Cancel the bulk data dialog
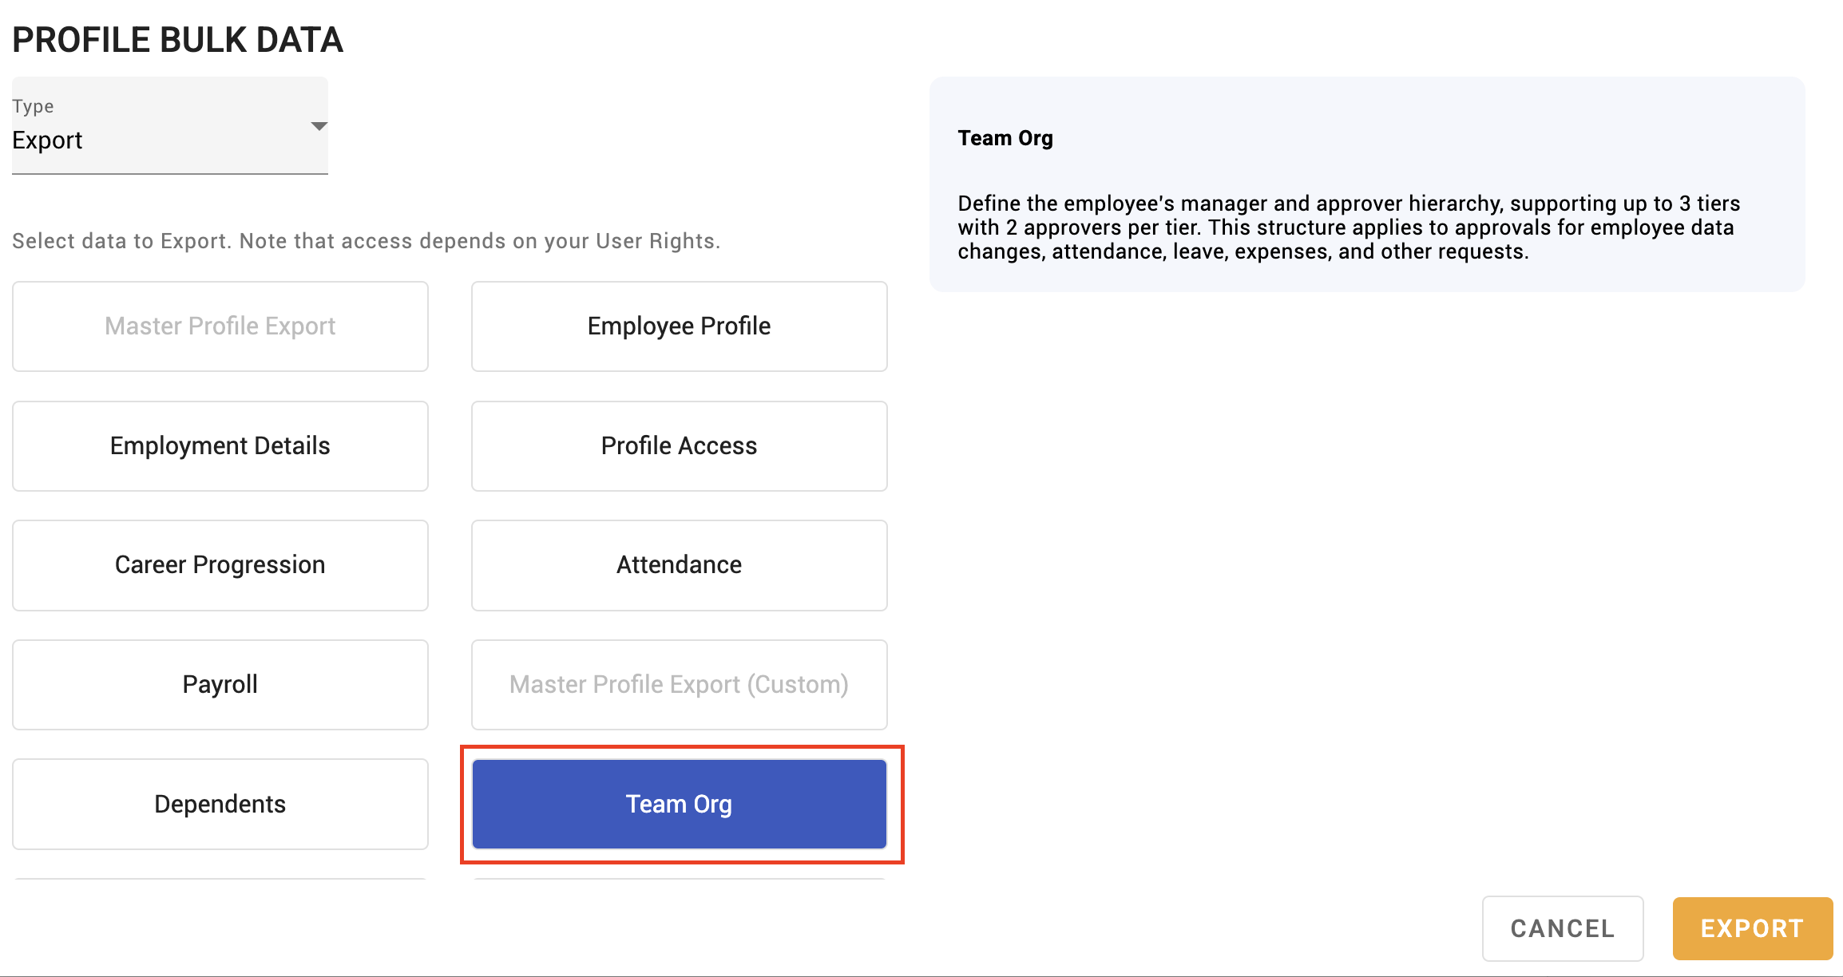The width and height of the screenshot is (1843, 977). [1563, 928]
